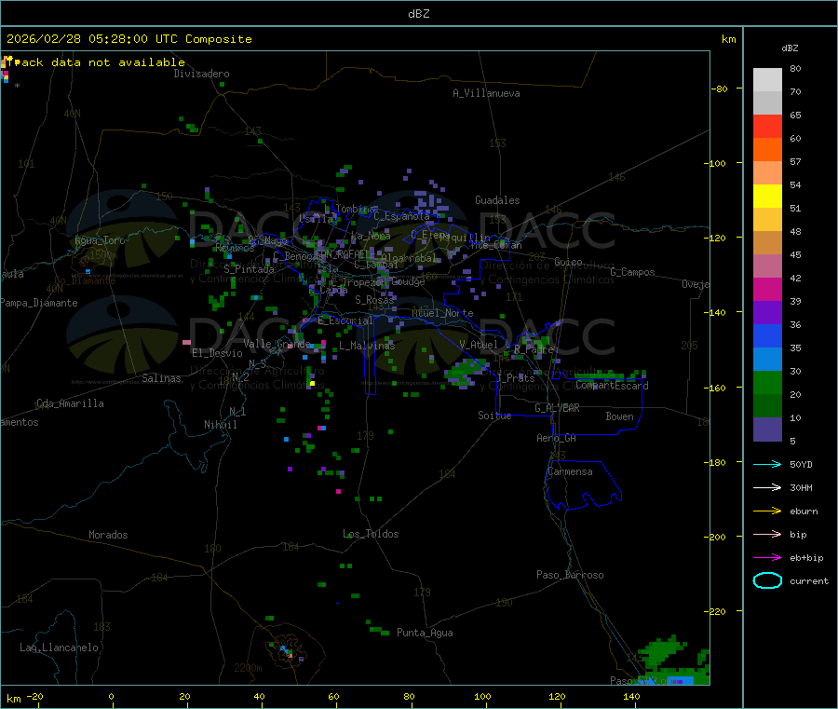Click the -140 tick on right axis
838x709 pixels.
click(717, 313)
